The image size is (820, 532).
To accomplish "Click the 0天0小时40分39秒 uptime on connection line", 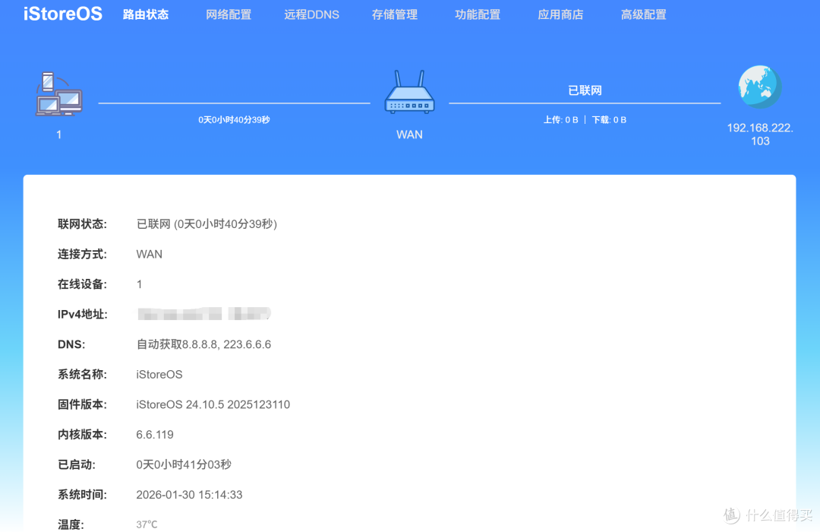I will click(234, 120).
